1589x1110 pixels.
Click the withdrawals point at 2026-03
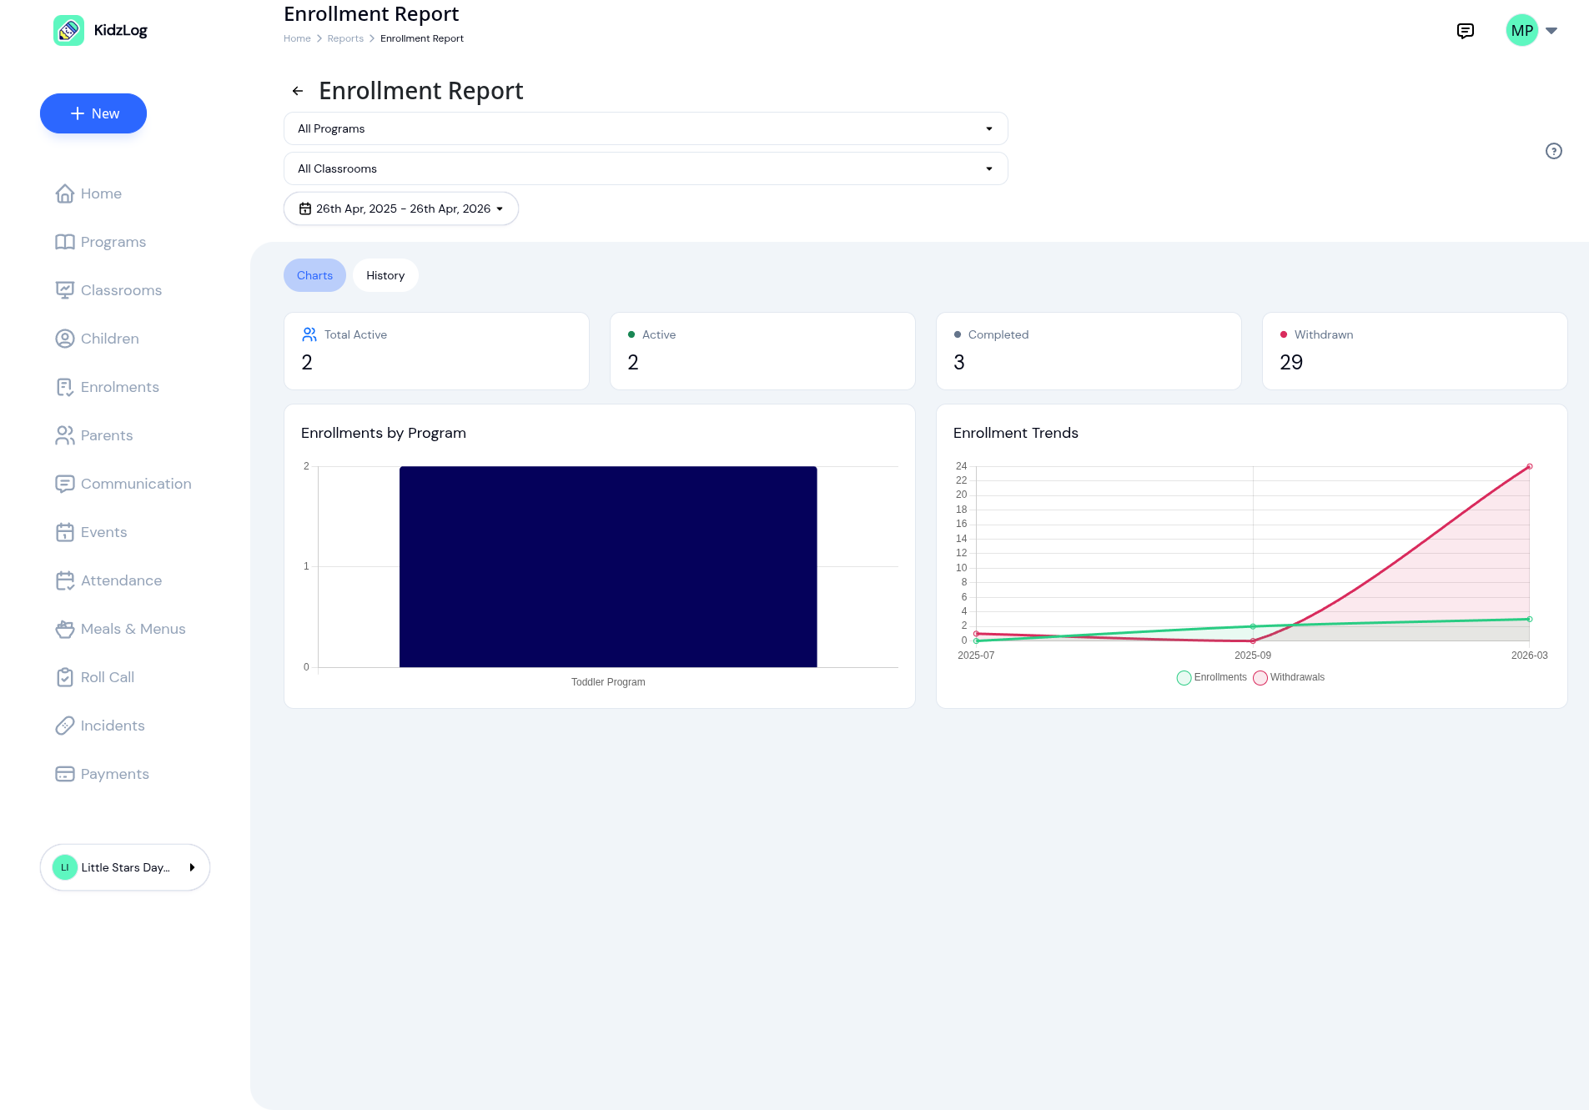pos(1529,466)
